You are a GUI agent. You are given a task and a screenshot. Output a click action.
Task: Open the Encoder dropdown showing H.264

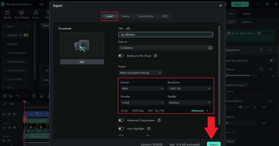click(x=143, y=102)
